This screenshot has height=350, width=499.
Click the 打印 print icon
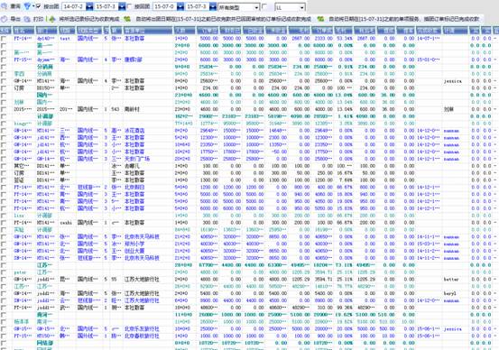pyautogui.click(x=27, y=19)
